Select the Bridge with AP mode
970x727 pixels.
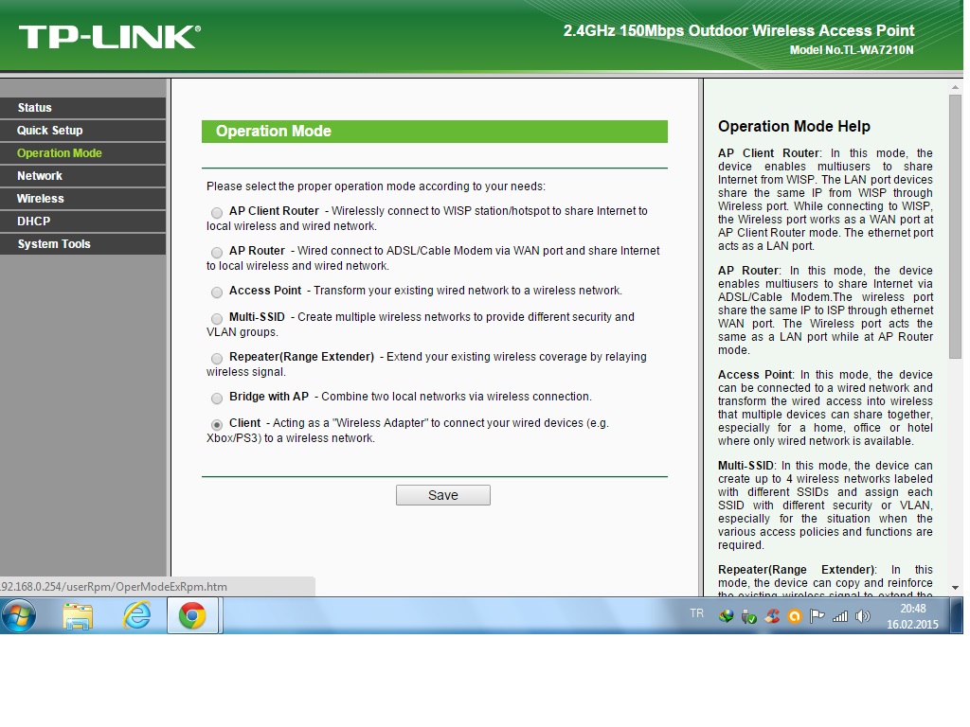[x=217, y=399]
